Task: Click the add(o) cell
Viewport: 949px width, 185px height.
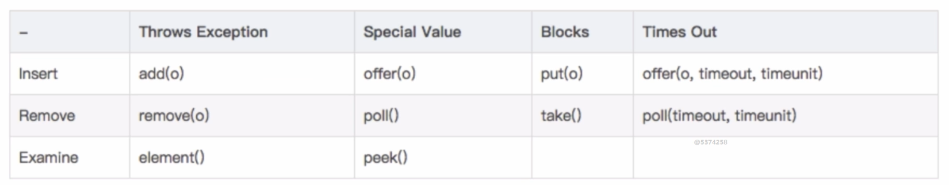Action: point(161,74)
